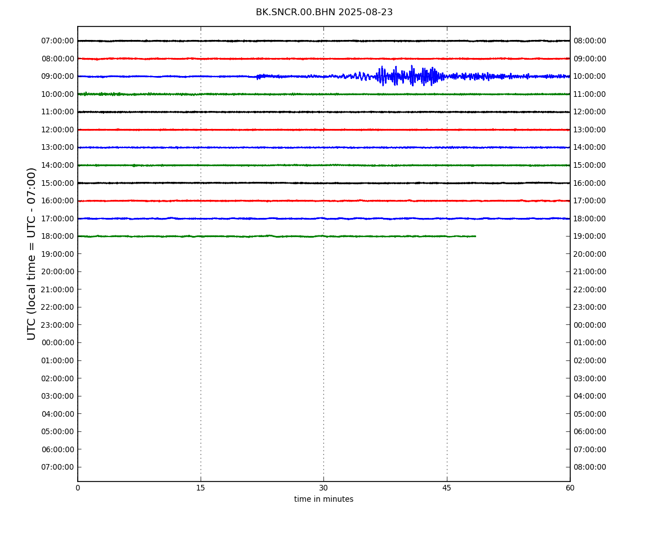Screen dimensions: 648x535
Task: Click left axis label 22:00:00
Action: click(58, 307)
